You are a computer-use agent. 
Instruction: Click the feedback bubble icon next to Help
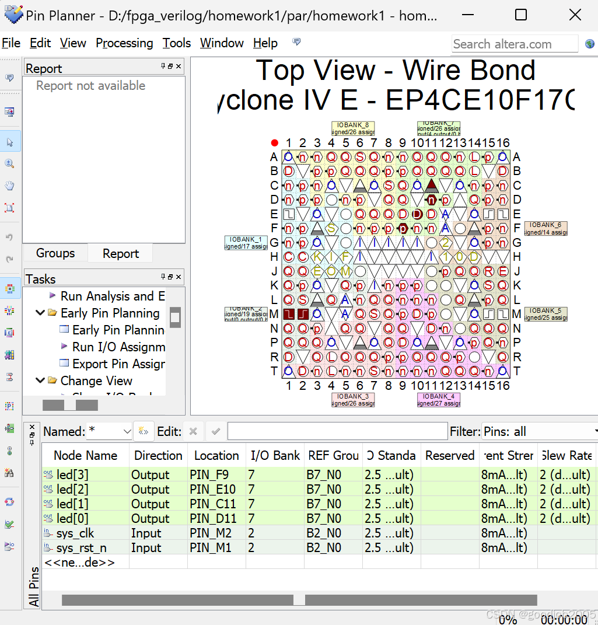tap(296, 42)
